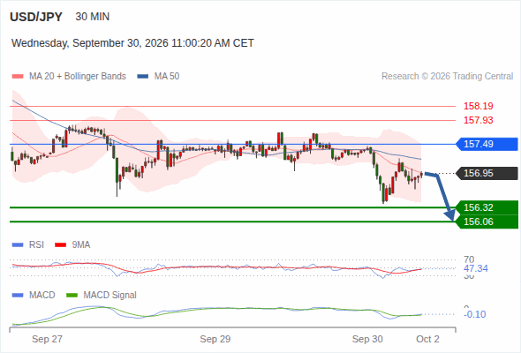This screenshot has width=521, height=353.
Task: Select the red 9MA legend marker
Action: click(x=60, y=245)
